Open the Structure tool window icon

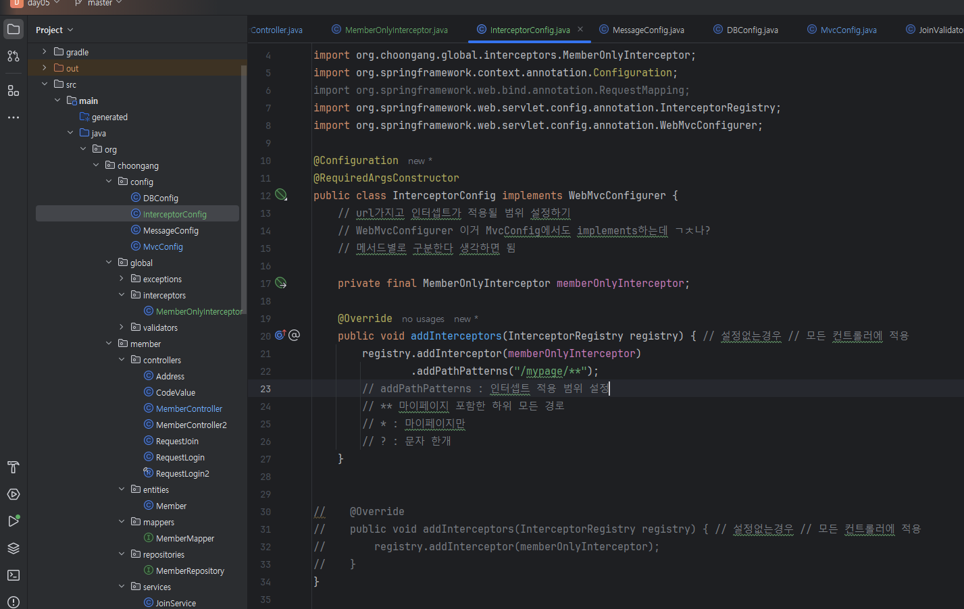pyautogui.click(x=14, y=90)
